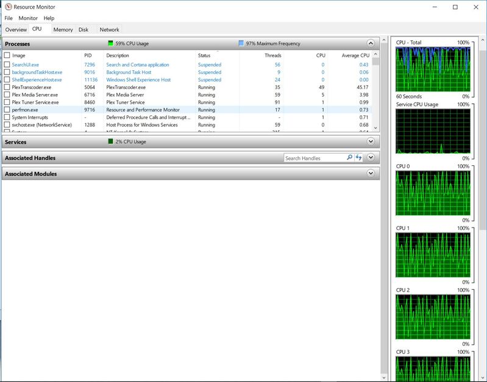Screen dimensions: 487x382
Task: Click the green CPU Usage indicator in Processes header
Action: 110,43
